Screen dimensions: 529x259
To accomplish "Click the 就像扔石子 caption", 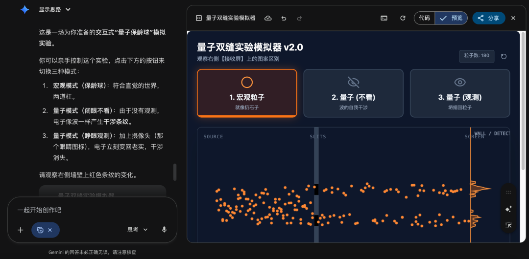I will [x=247, y=108].
